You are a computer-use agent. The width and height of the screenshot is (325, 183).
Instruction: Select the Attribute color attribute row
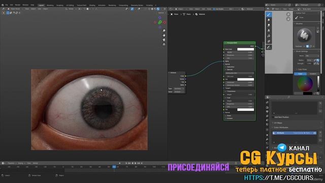[294, 133]
